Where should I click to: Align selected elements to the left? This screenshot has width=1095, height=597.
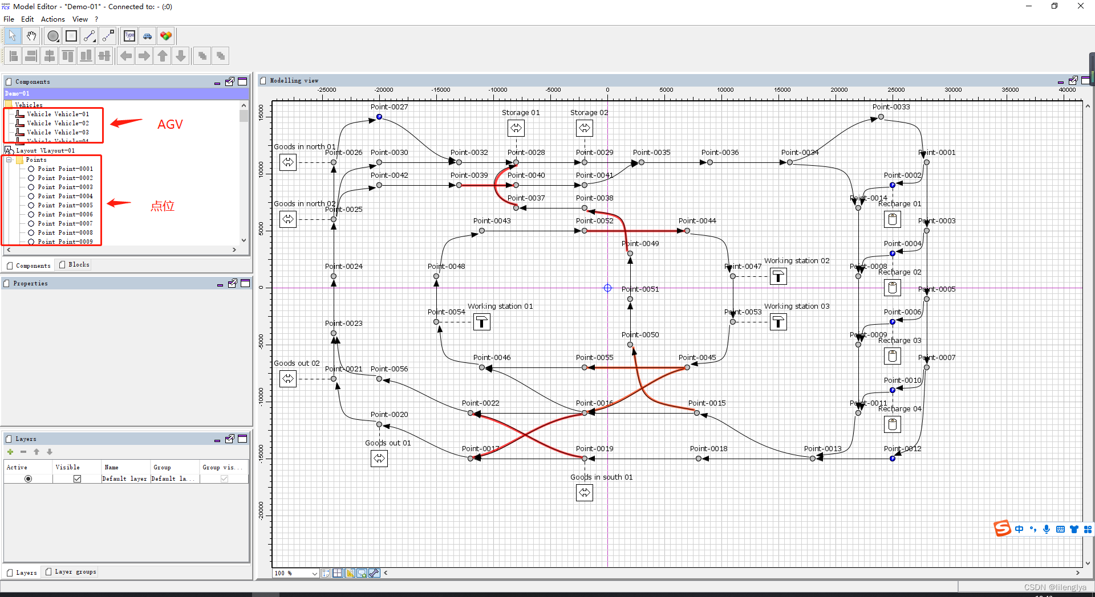click(x=14, y=56)
